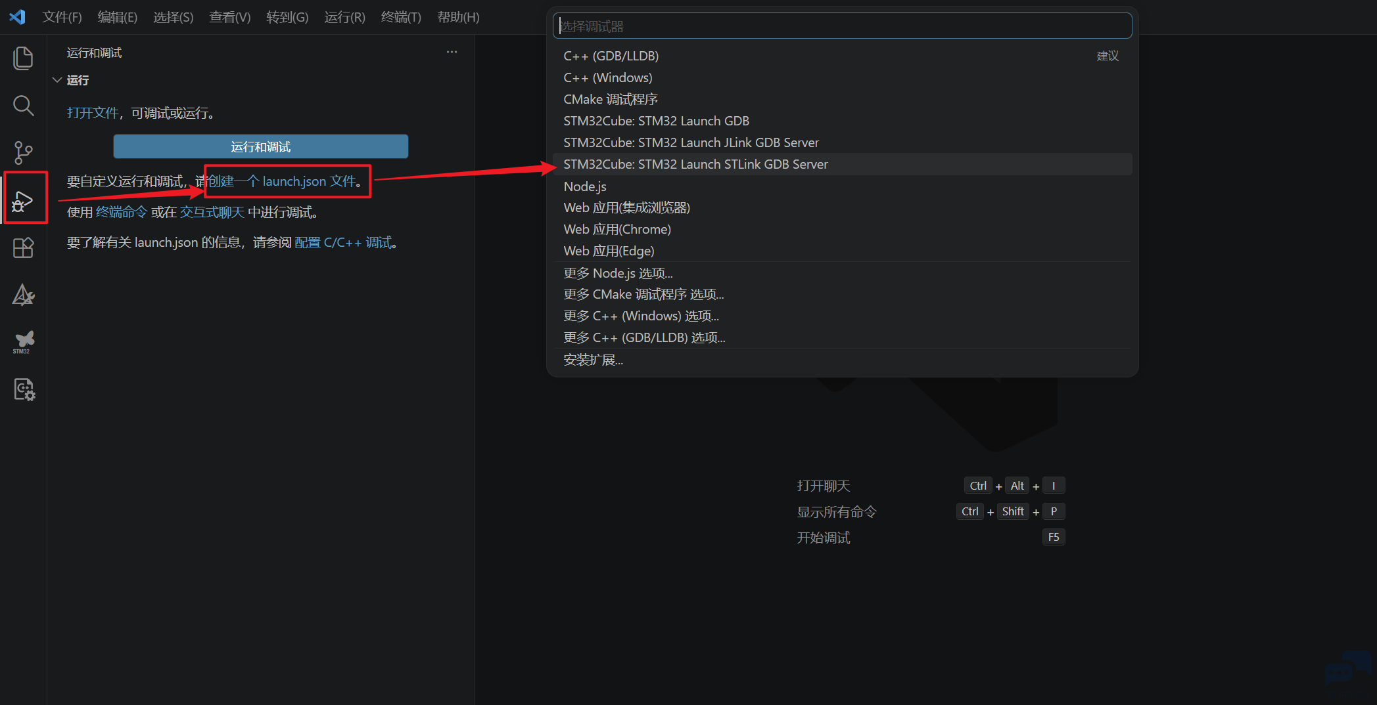Open the Search view in the activity bar
This screenshot has height=705, width=1377.
pos(24,105)
